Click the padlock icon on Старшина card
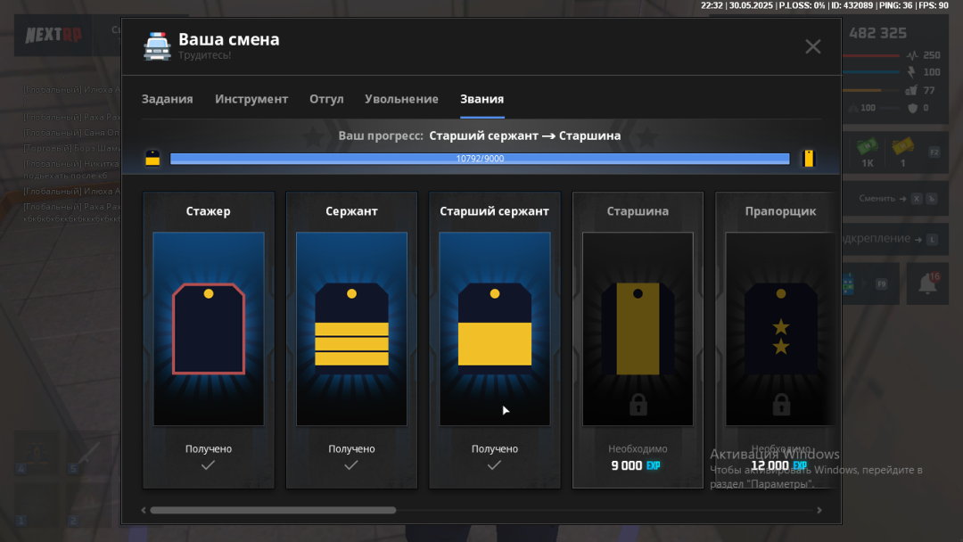The width and height of the screenshot is (963, 542). click(x=638, y=406)
